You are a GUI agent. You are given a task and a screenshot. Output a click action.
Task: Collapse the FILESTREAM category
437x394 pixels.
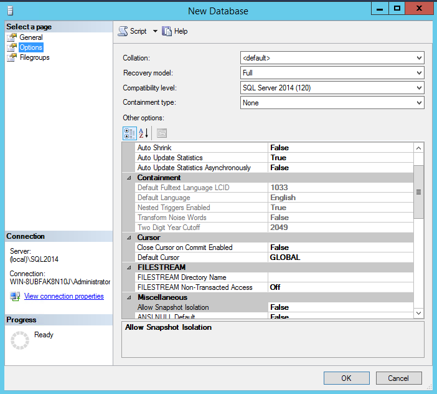pyautogui.click(x=129, y=267)
